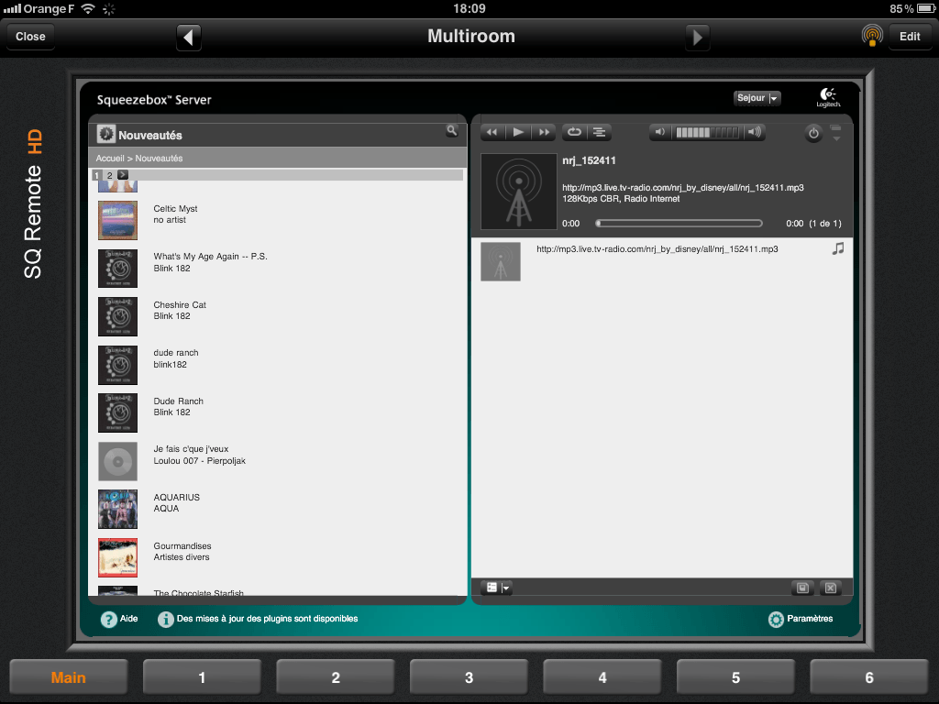Toggle the player power button
Viewport: 939px width, 704px height.
tap(813, 134)
